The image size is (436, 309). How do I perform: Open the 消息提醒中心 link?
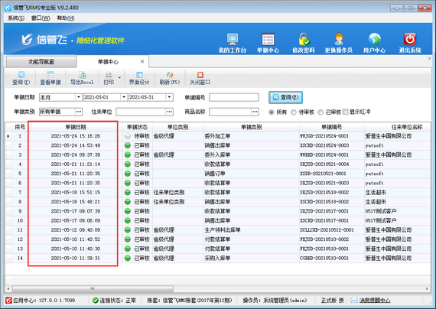coord(375,301)
